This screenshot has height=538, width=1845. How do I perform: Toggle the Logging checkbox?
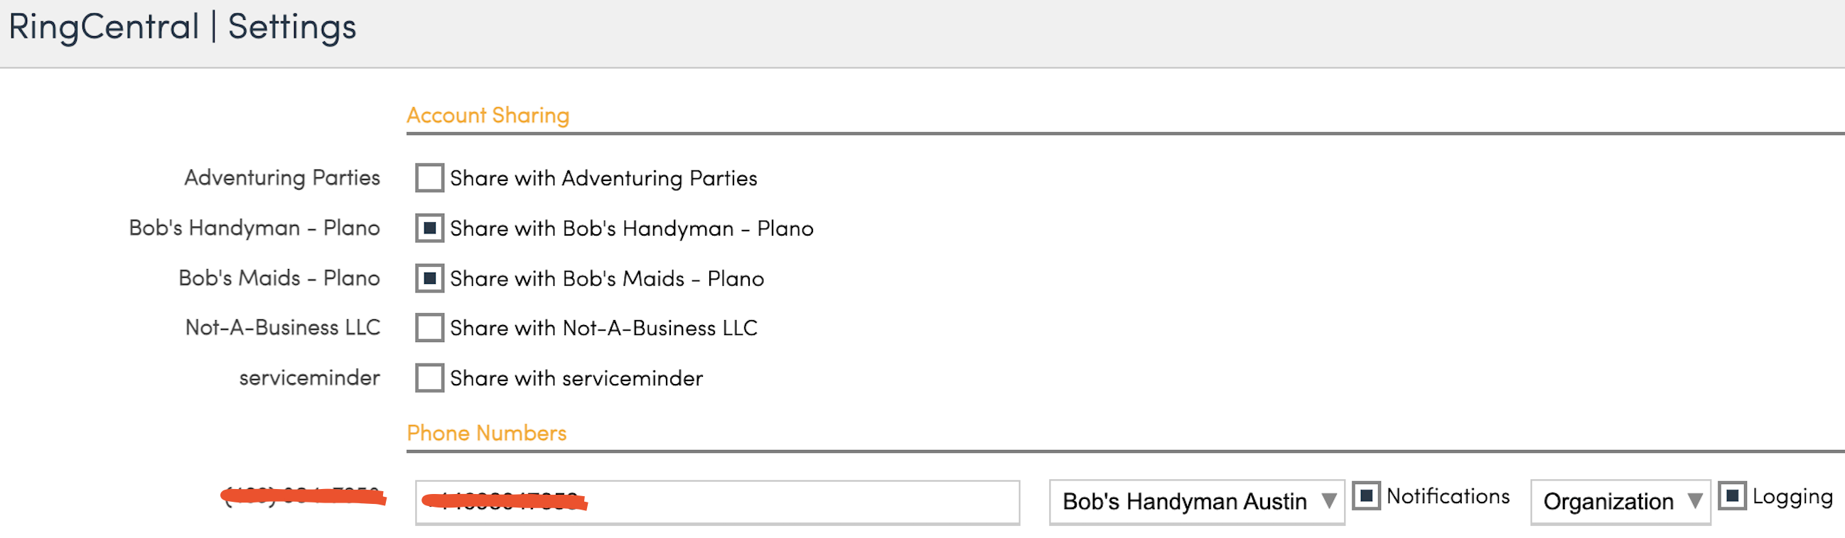point(1731,496)
